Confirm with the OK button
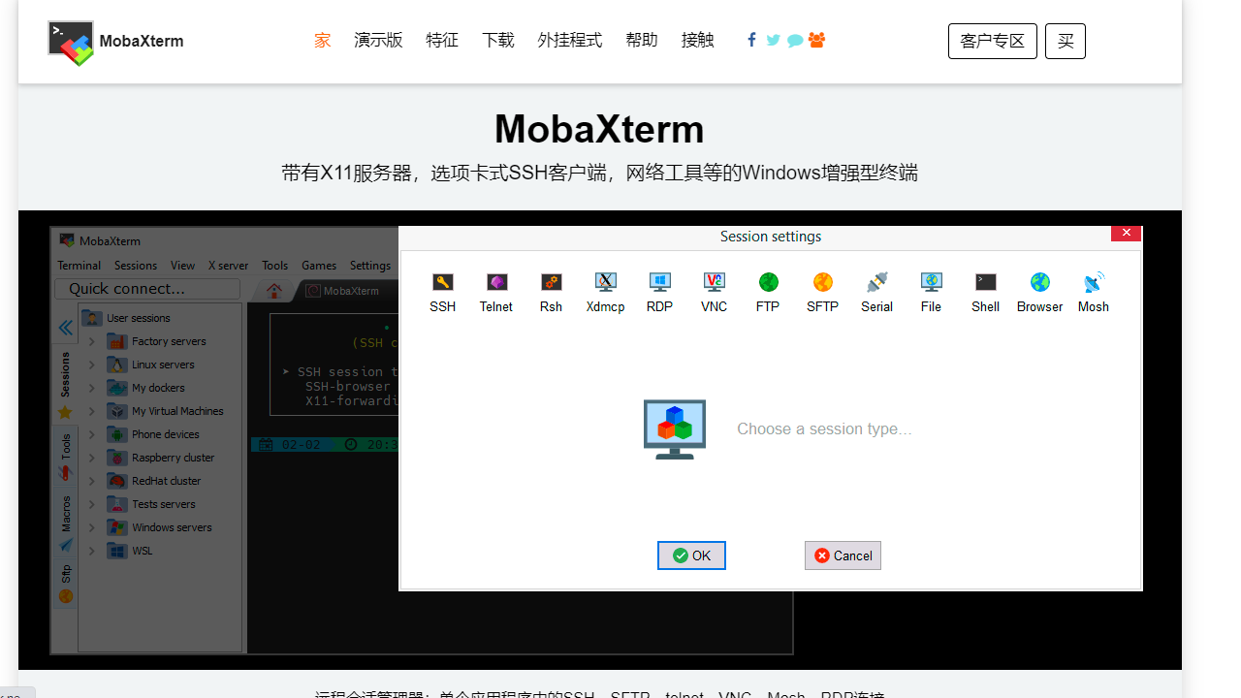 point(691,555)
